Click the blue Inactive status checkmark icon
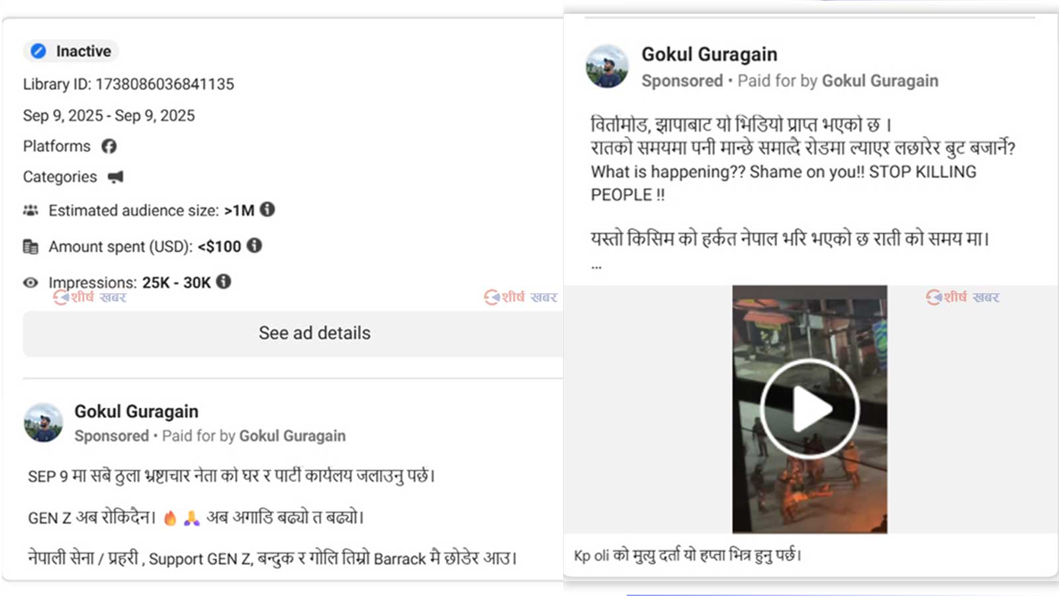Screen dimensions: 1059x596 point(38,51)
